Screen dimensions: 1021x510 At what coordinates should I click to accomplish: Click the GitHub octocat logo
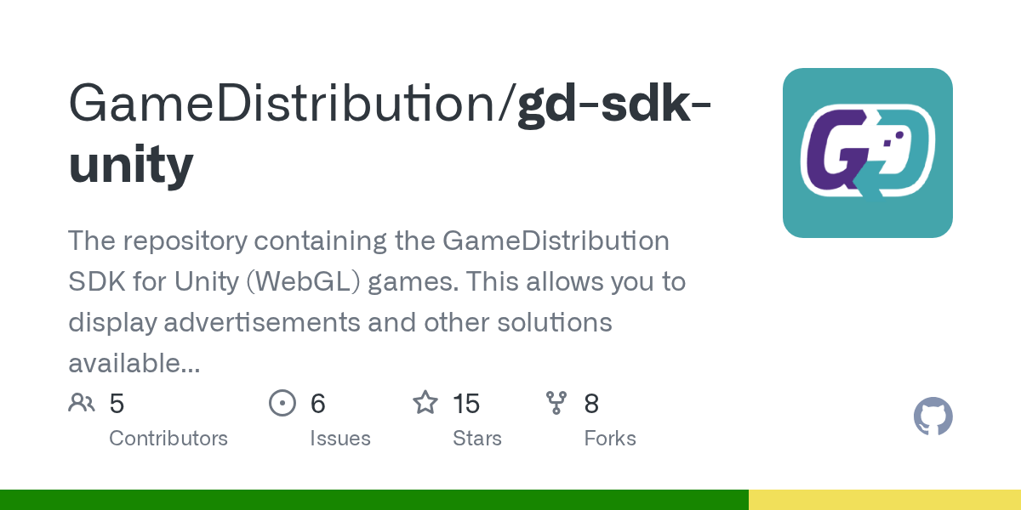tap(933, 417)
